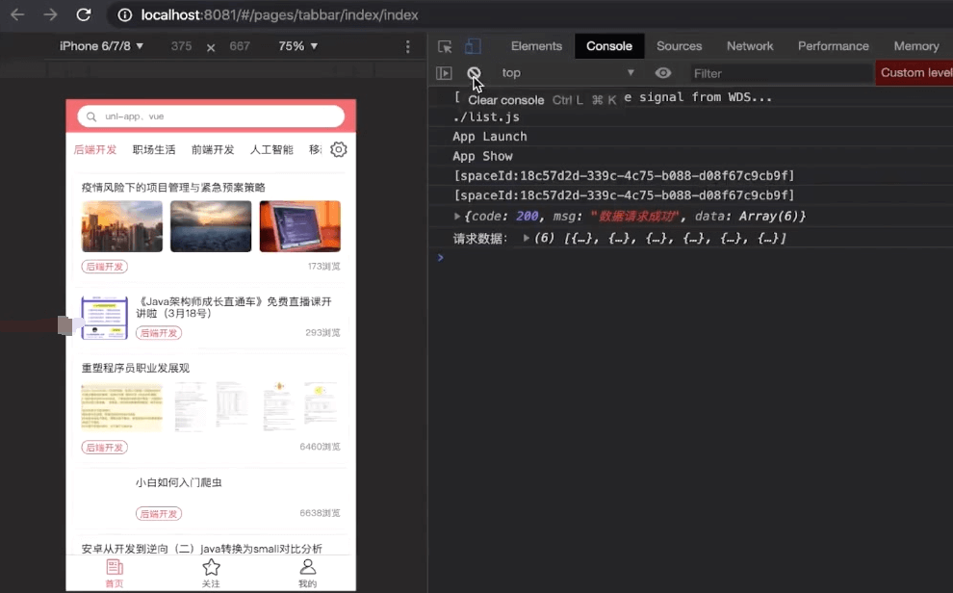953x593 pixels.
Task: Switch to the Performance tab
Action: point(834,46)
